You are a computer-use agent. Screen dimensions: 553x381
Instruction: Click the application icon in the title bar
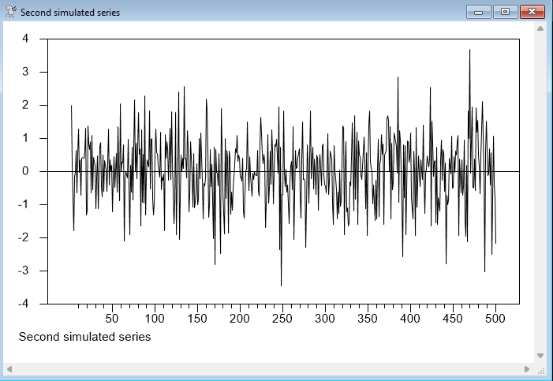pyautogui.click(x=10, y=12)
